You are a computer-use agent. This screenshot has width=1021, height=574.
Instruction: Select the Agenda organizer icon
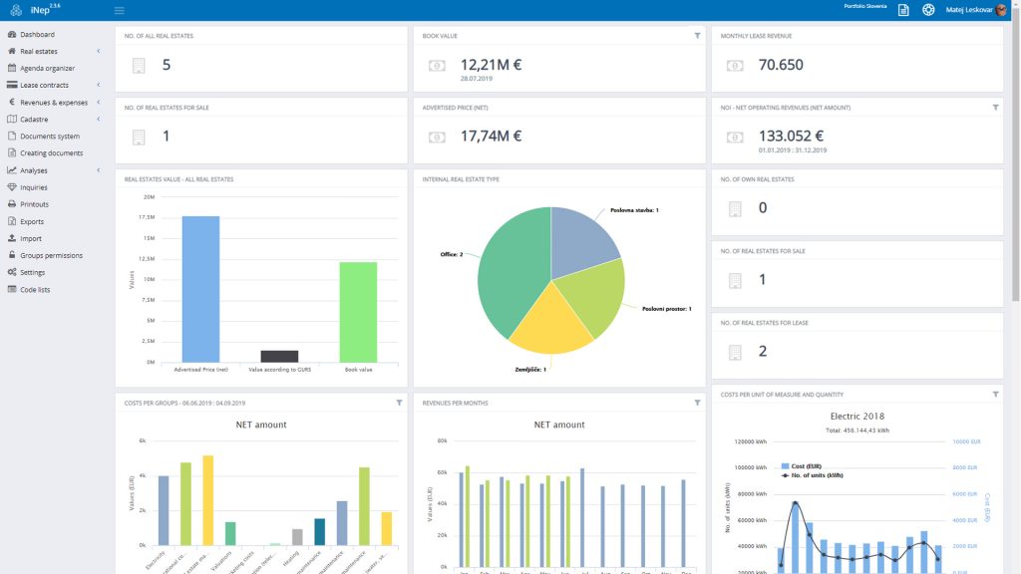[13, 68]
